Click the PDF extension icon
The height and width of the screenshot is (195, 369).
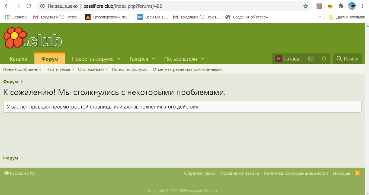319,6
